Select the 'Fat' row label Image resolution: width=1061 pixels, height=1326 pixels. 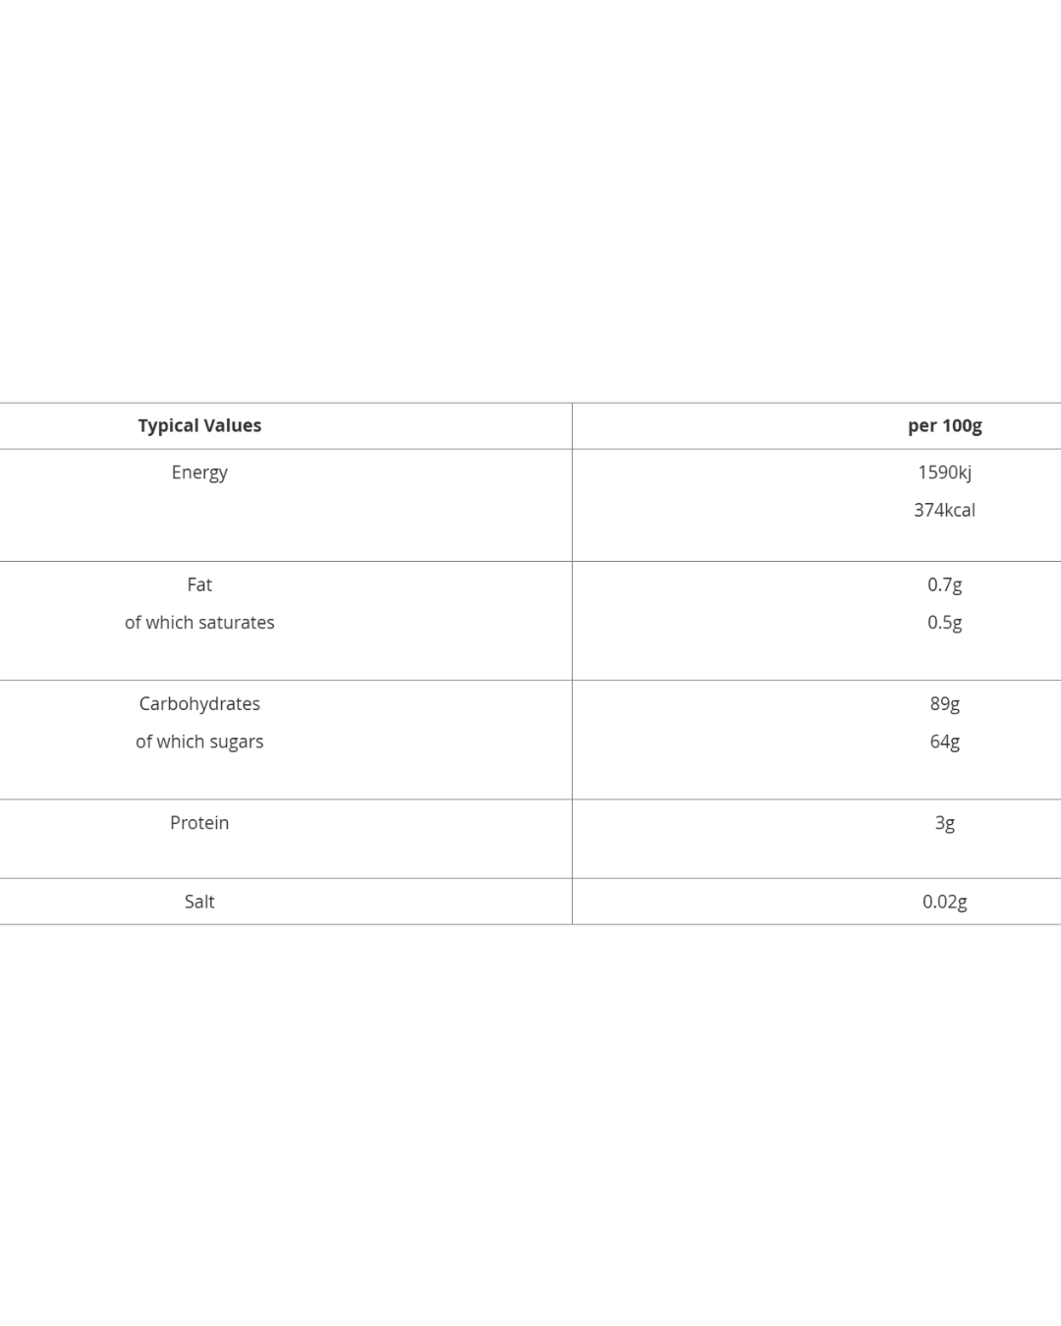pyautogui.click(x=199, y=584)
